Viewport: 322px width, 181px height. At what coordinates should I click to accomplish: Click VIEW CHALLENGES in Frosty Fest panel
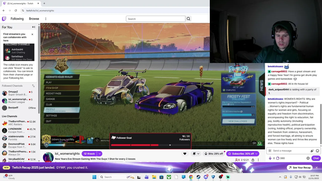(x=238, y=121)
